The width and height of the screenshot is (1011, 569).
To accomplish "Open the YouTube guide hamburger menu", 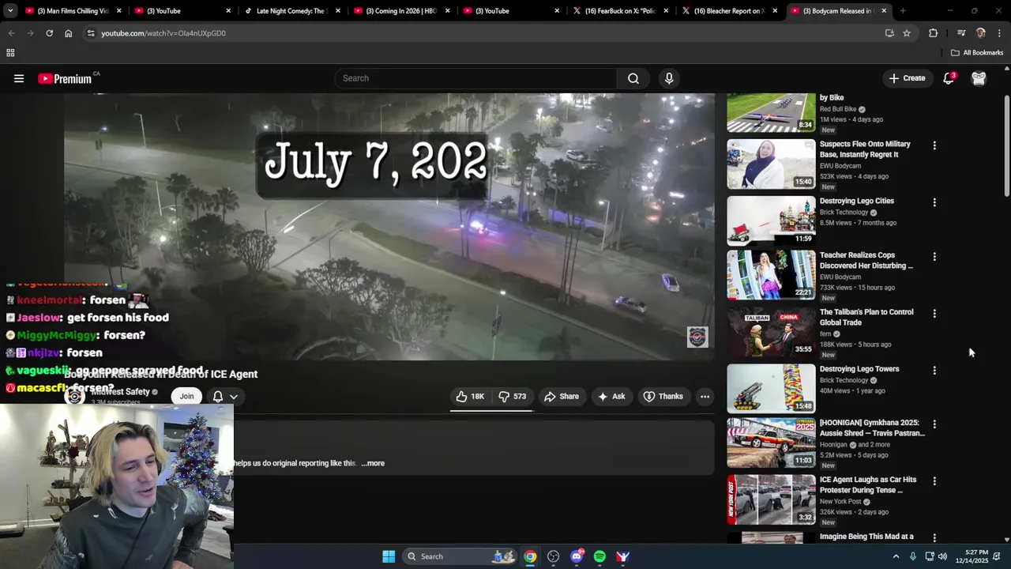I will coord(19,78).
